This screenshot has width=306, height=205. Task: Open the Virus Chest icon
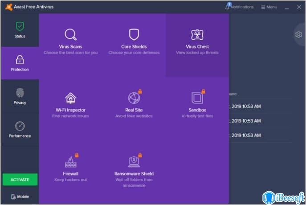coord(197,35)
